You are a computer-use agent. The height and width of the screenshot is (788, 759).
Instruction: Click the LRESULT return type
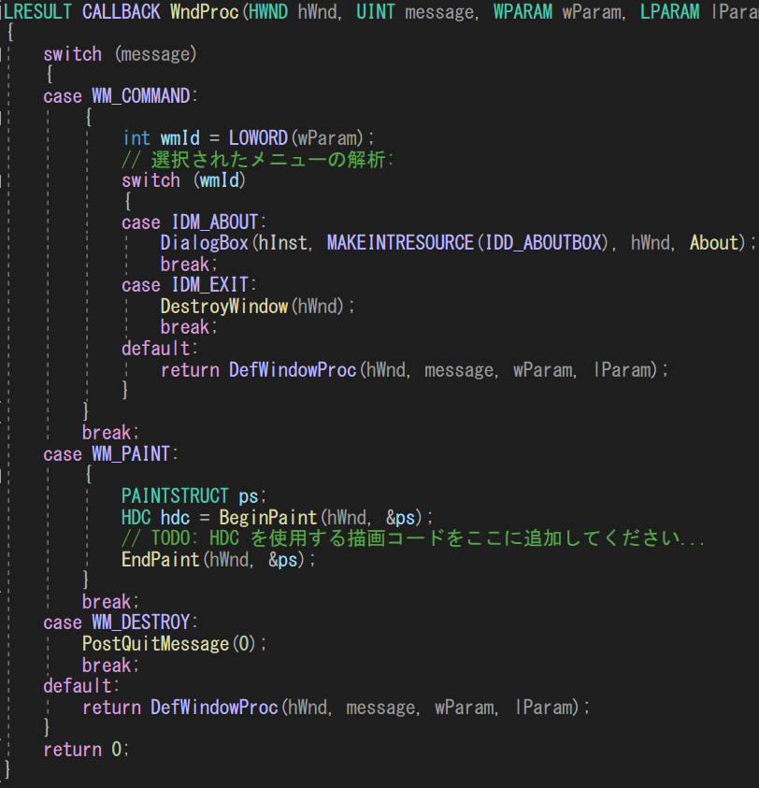37,11
